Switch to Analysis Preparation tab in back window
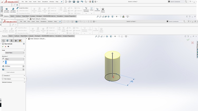This screenshot has width=198, height=111. (70, 16)
